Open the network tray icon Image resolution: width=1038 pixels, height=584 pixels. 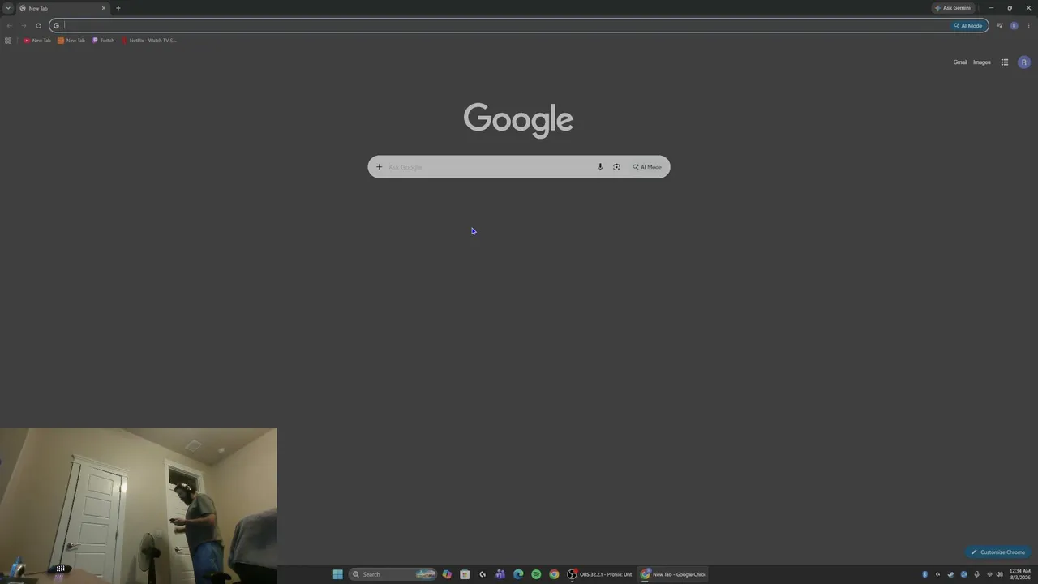pyautogui.click(x=989, y=574)
